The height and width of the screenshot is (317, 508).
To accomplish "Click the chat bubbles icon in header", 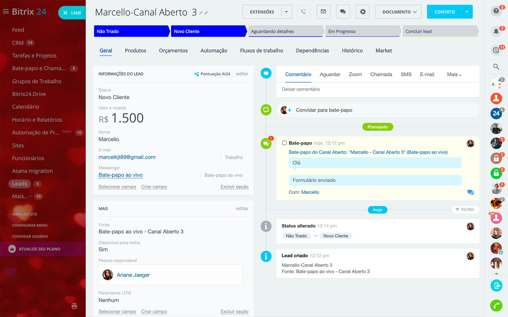I will pyautogui.click(x=343, y=12).
